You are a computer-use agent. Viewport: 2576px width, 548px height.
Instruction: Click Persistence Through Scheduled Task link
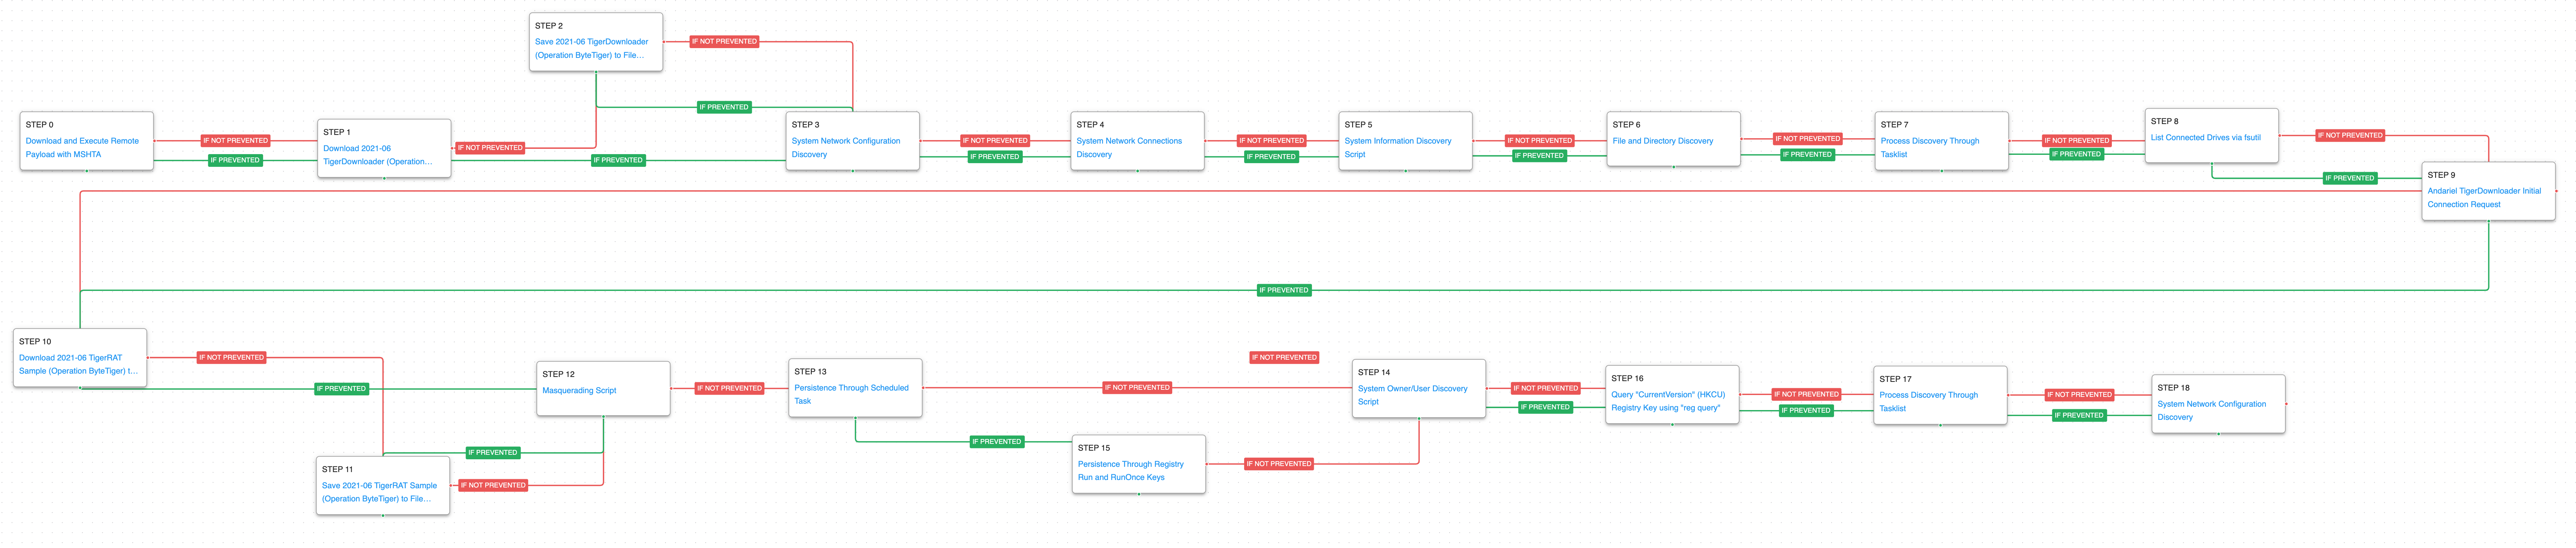[x=851, y=387]
